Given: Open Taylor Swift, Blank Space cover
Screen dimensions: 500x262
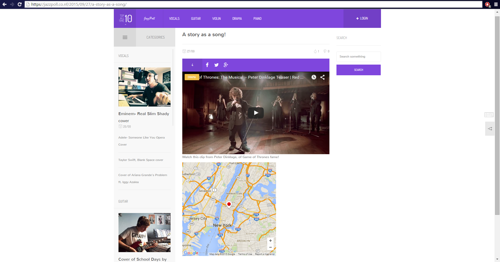Looking at the screenshot, I should tap(141, 160).
